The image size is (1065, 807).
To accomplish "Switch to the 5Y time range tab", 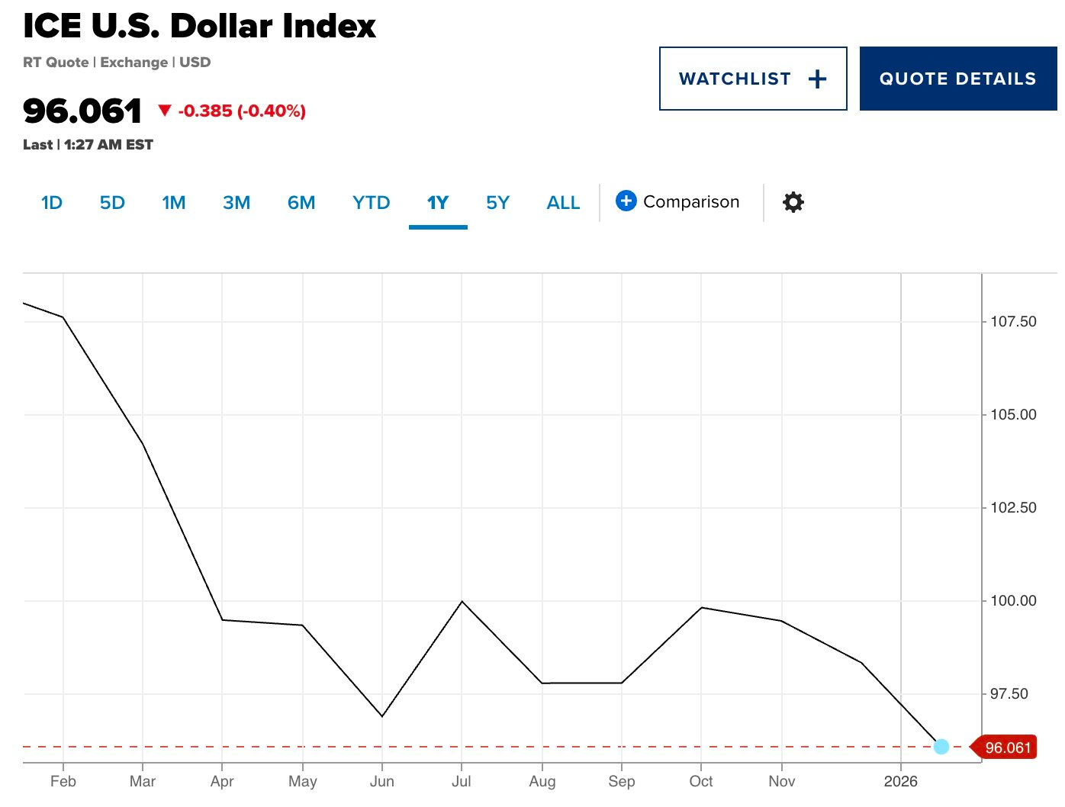I will 497,202.
